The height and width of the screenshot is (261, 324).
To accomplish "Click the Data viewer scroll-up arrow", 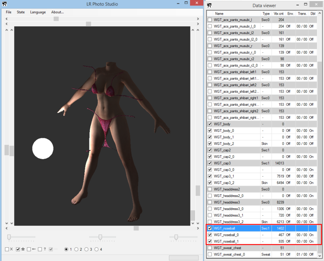I will (320, 13).
